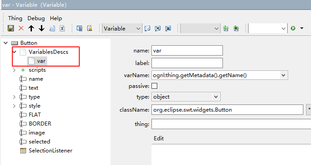The width and height of the screenshot is (311, 165).
Task: Click the selected attribute field icon
Action: point(23,142)
